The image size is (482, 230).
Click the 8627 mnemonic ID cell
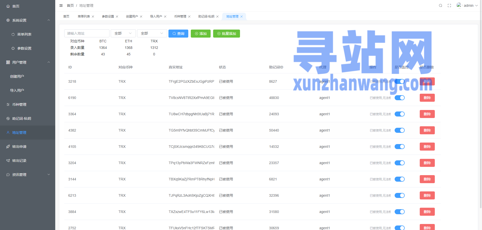(x=273, y=81)
